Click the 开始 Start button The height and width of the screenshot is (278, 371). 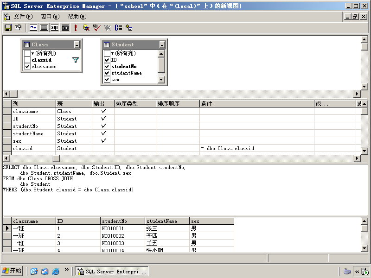coord(12,271)
